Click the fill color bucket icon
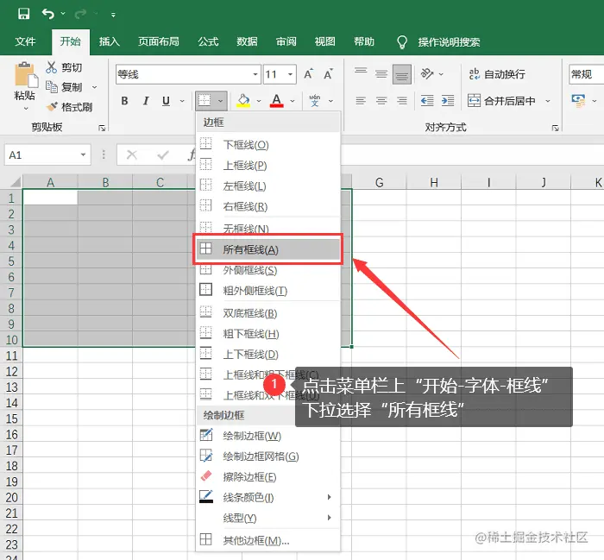 tap(243, 101)
